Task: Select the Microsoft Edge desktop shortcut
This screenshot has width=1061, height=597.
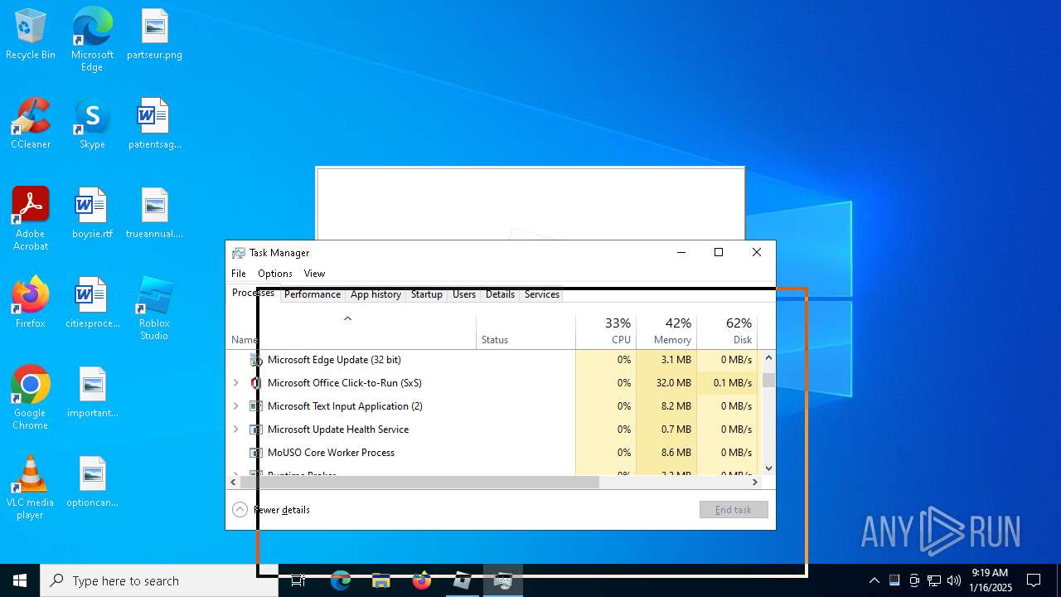Action: [92, 40]
